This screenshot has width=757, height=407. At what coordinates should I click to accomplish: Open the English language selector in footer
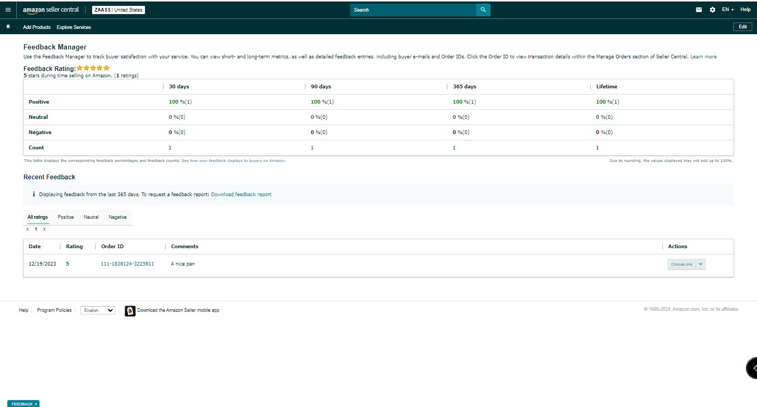tap(98, 310)
